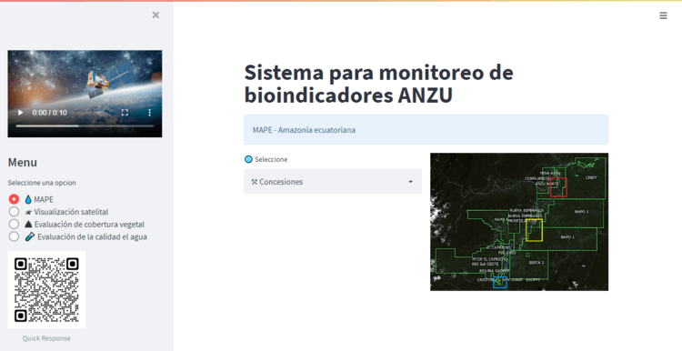682x351 pixels.
Task: Open the hamburger menu at top right
Action: coord(663,15)
